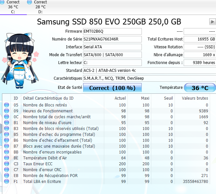The width and height of the screenshot is (216, 194).
Task: Click the status icon for attribute C7
Action: click(7, 170)
